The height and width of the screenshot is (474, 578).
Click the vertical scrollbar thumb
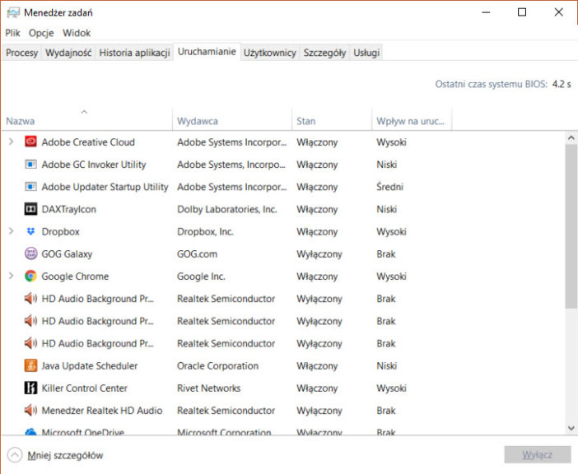coord(571,226)
